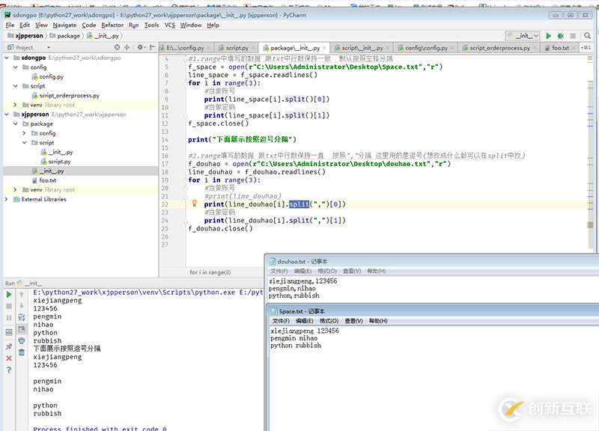Expand config folder under package
Image resolution: width=599 pixels, height=431 pixels.
coord(25,133)
